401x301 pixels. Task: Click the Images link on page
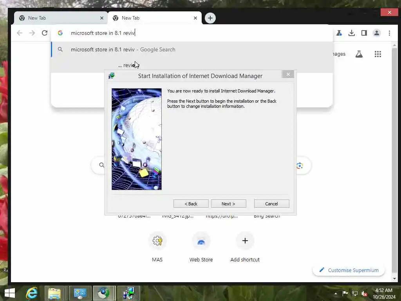339,54
